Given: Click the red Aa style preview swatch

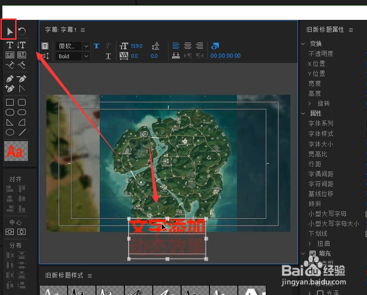Looking at the screenshot, I should [x=16, y=151].
